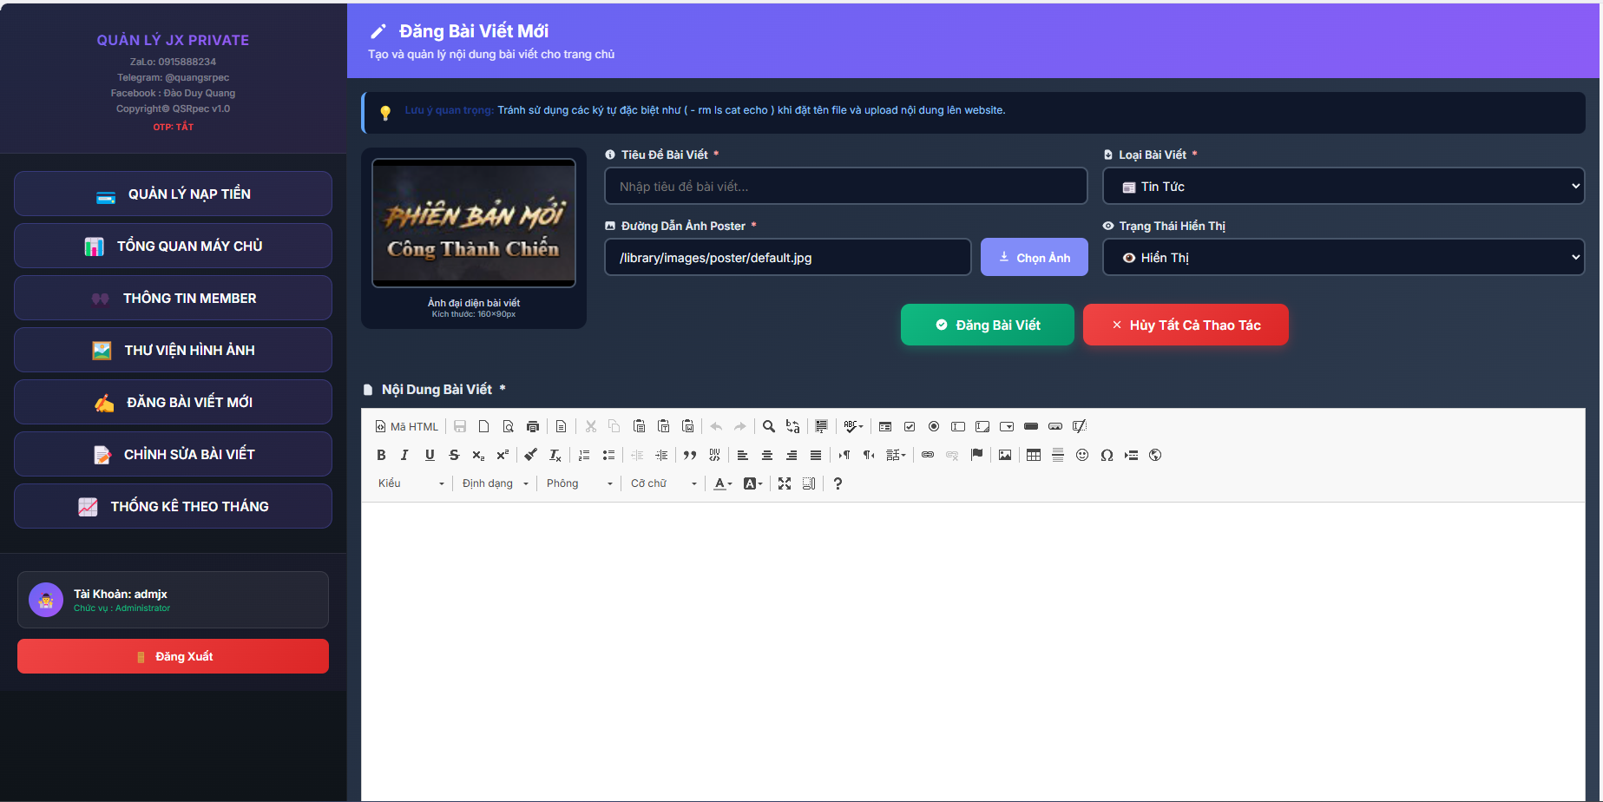
Task: Insert a checkbox form element
Action: [x=910, y=426]
